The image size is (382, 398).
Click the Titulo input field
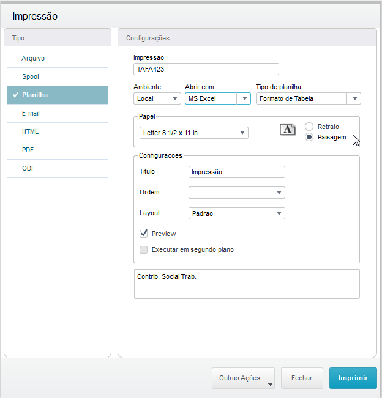pyautogui.click(x=237, y=172)
